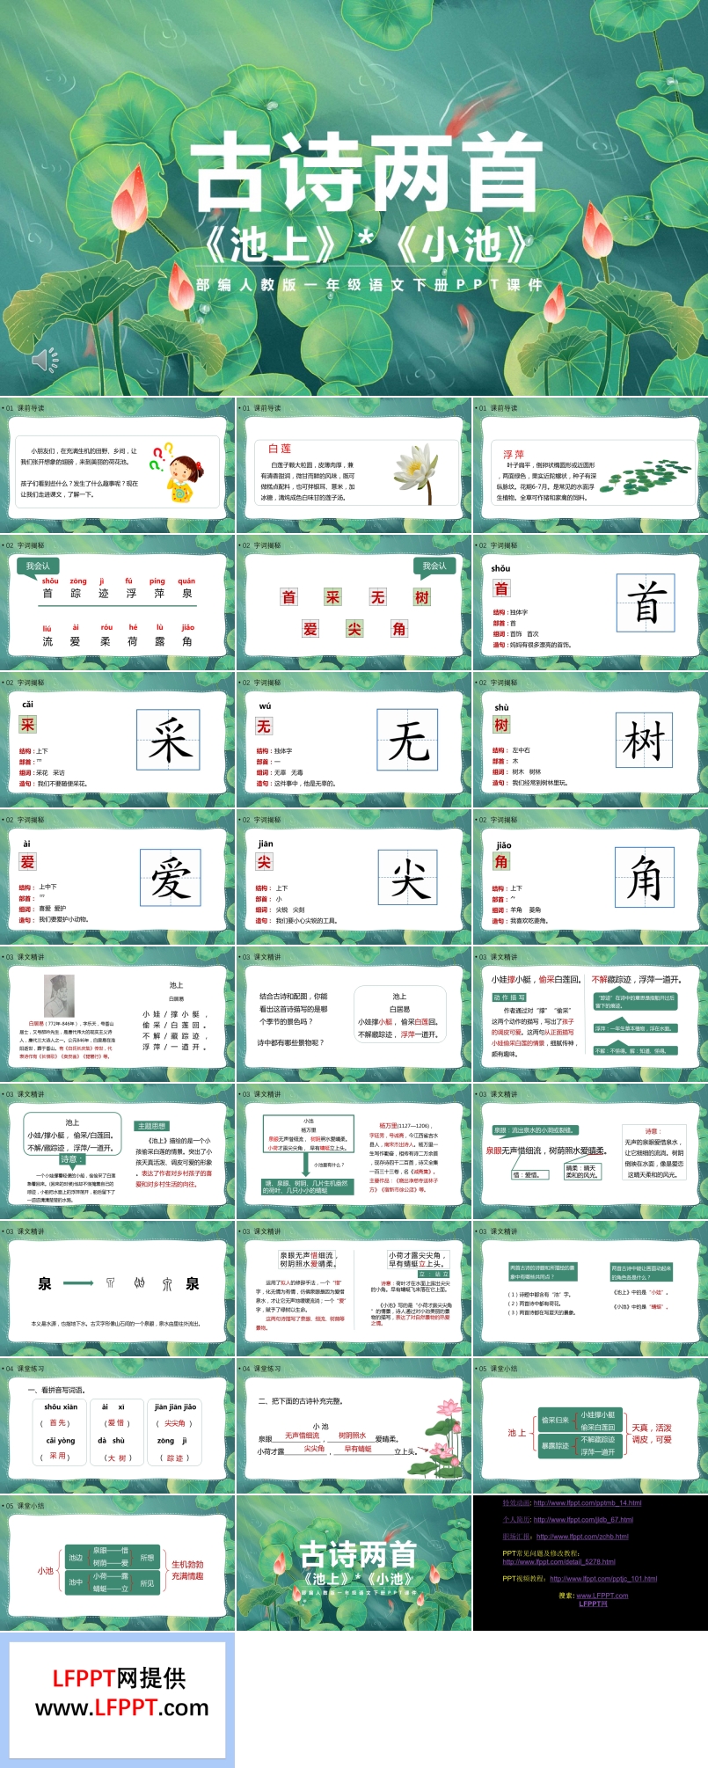Open the pptmb_14.html special effects link
Screen dimensions: 708x1768
587,1503
